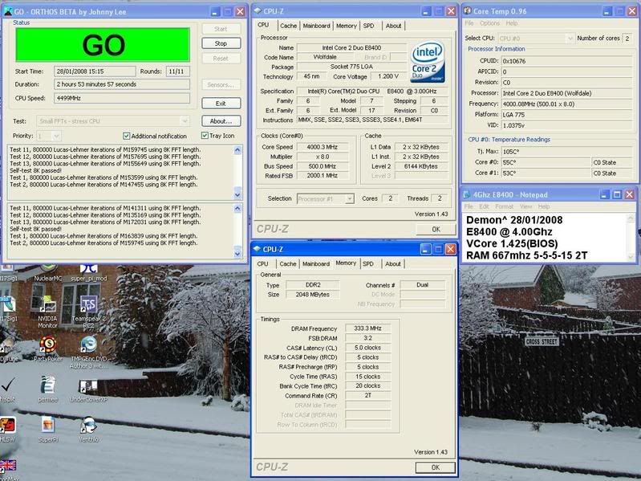Open SPD tab in top CPU-Z window
The height and width of the screenshot is (481, 641).
(x=369, y=26)
